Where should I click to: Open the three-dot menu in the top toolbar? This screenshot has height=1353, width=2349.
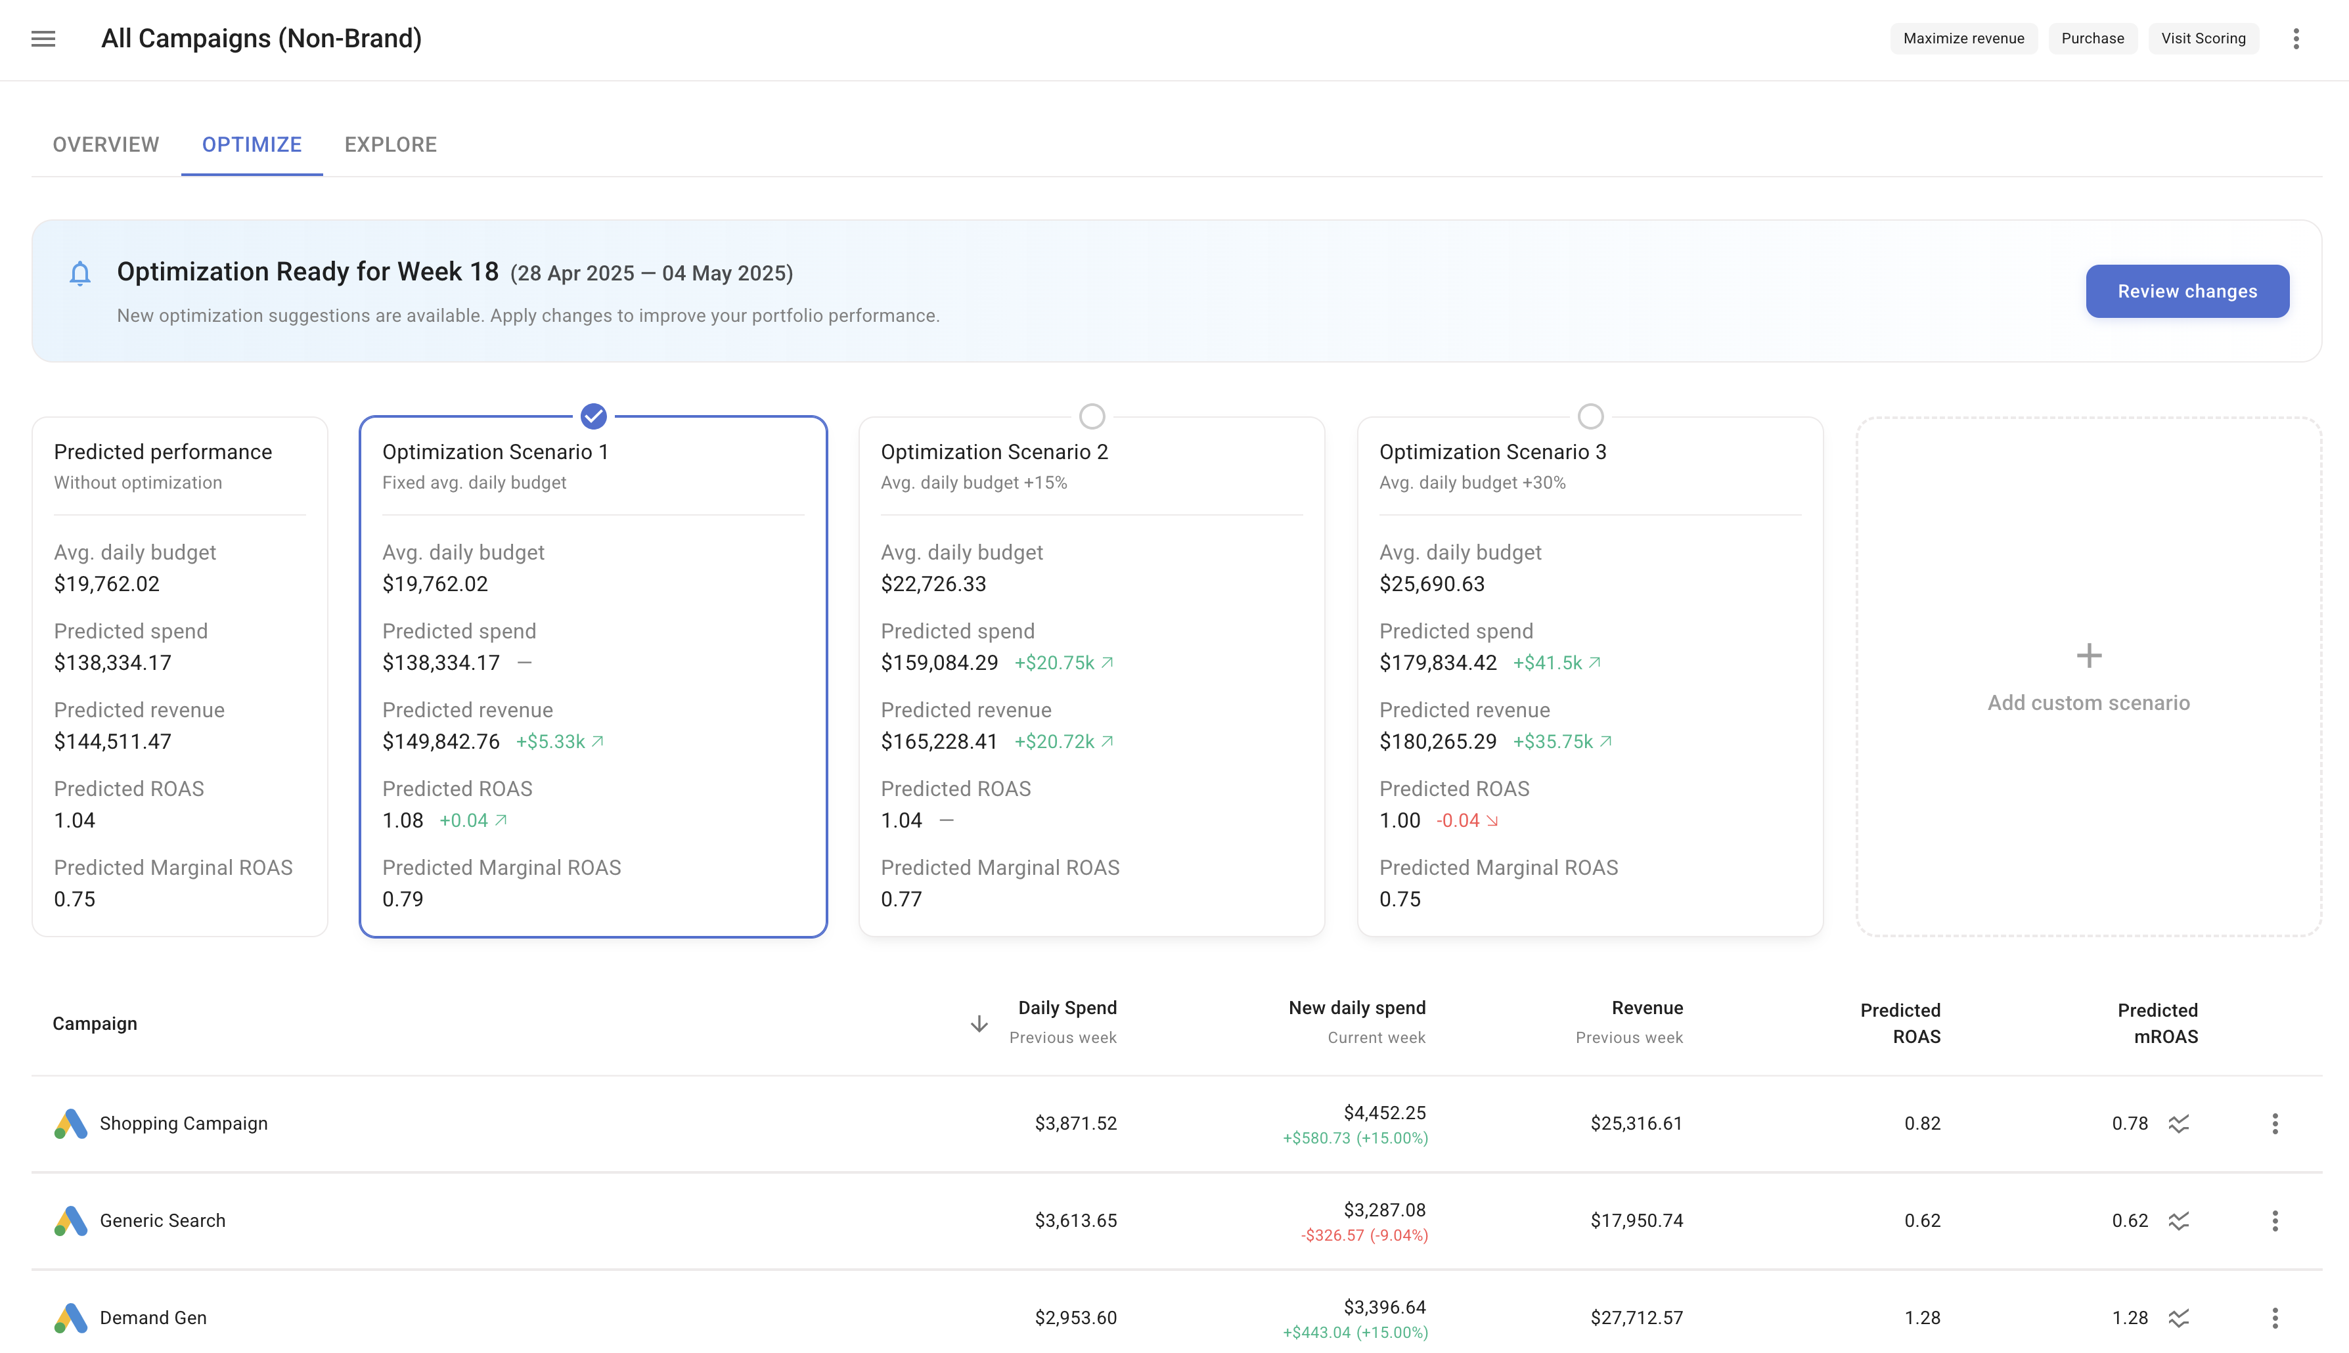point(2295,38)
